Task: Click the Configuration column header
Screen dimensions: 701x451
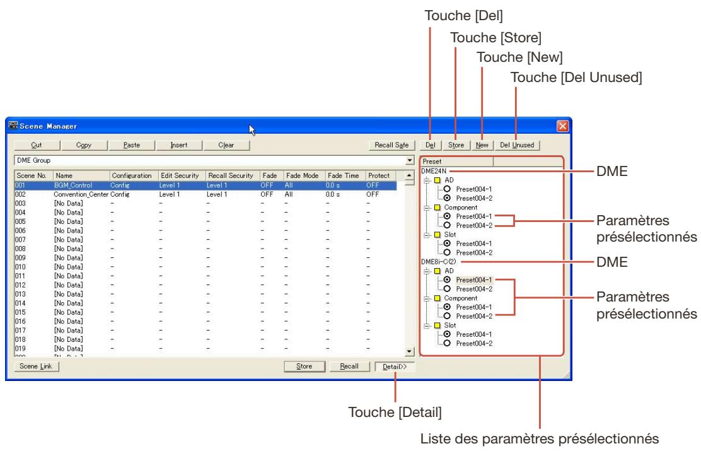Action: (134, 175)
